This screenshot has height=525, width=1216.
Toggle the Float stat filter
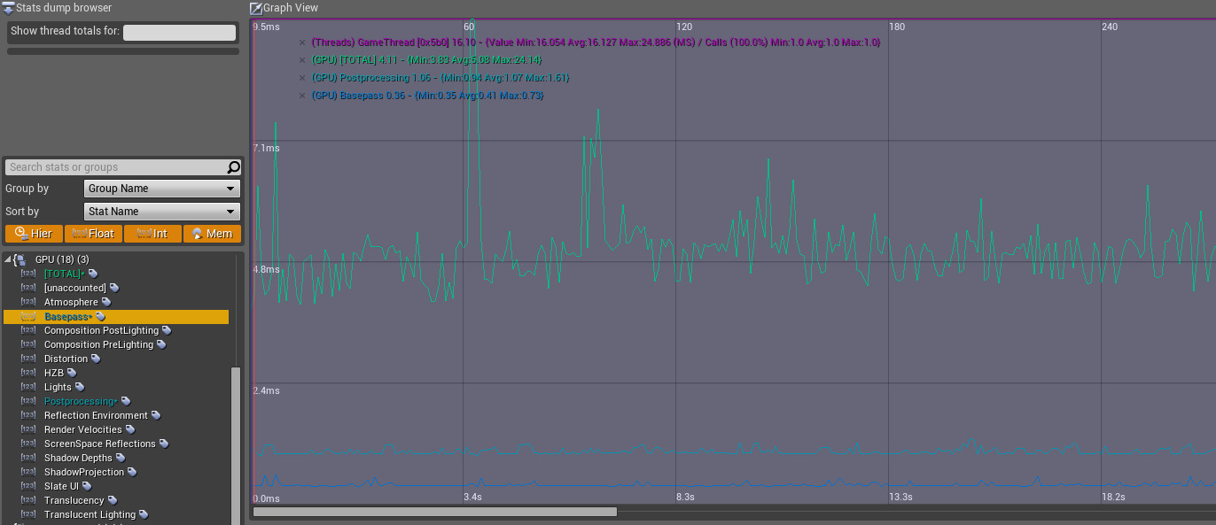click(x=94, y=234)
